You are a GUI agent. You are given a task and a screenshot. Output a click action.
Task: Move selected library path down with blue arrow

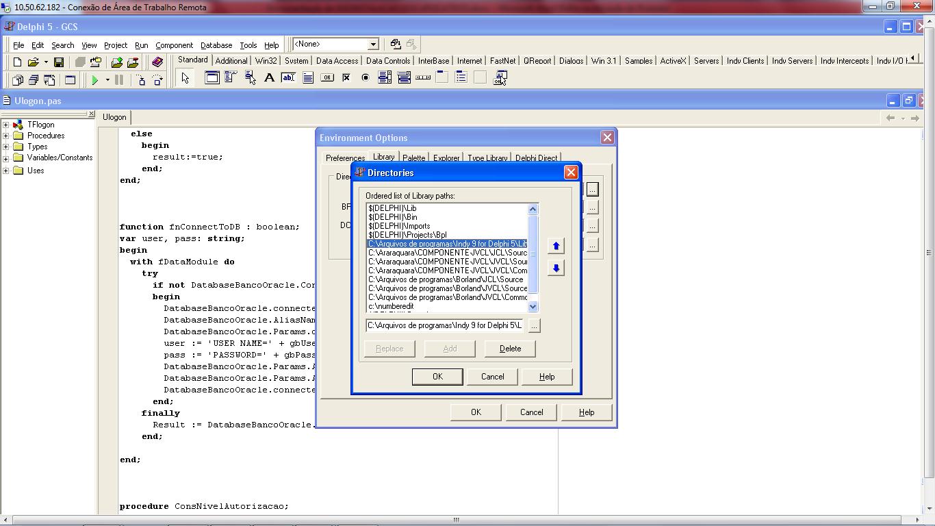(556, 268)
